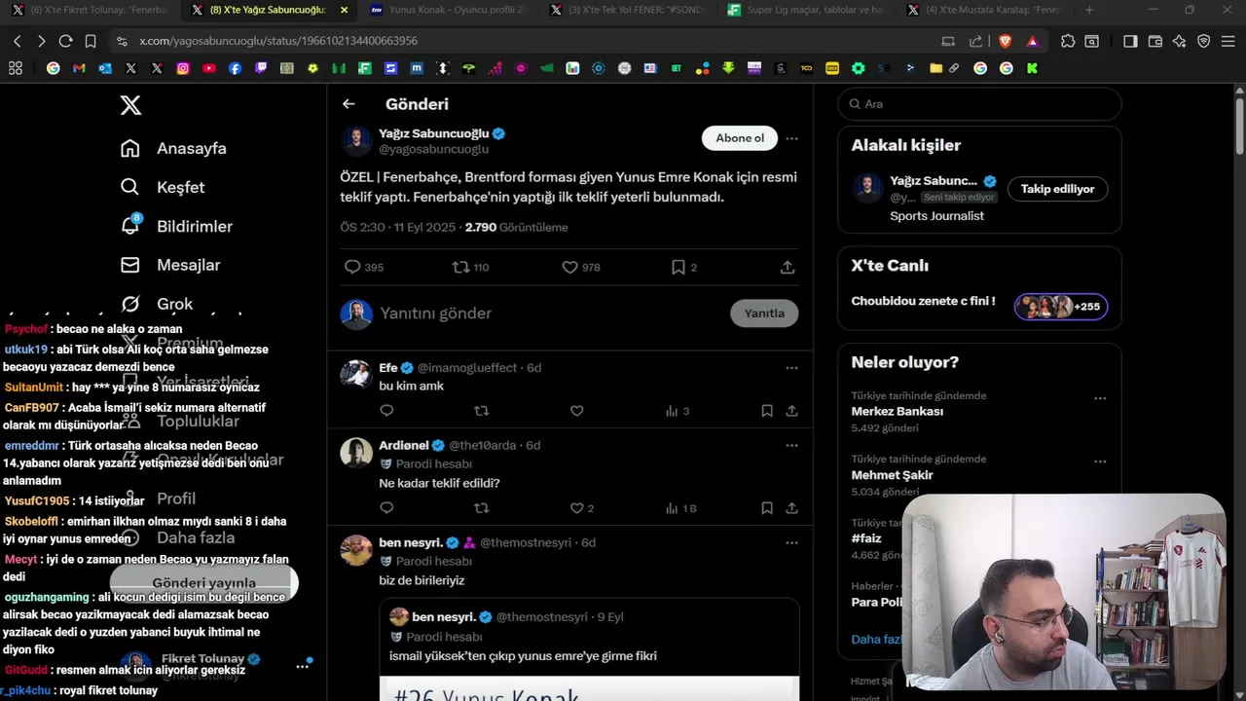Screen dimensions: 1246x701
Task: Bookmark this page in address bar
Action: click(x=91, y=41)
